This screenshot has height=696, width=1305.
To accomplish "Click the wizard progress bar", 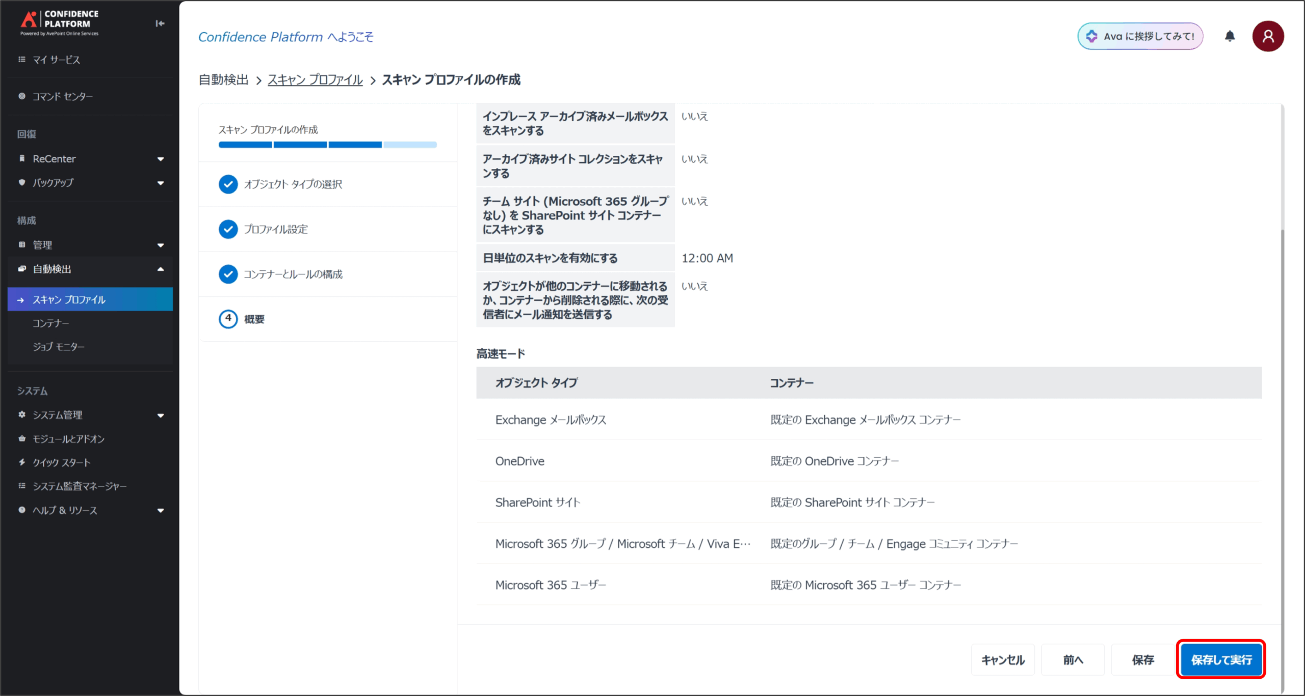I will (x=327, y=145).
